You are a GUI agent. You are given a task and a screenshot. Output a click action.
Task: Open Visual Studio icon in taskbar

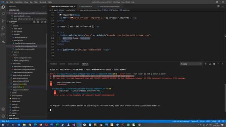(74, 125)
